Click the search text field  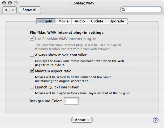click(143, 10)
